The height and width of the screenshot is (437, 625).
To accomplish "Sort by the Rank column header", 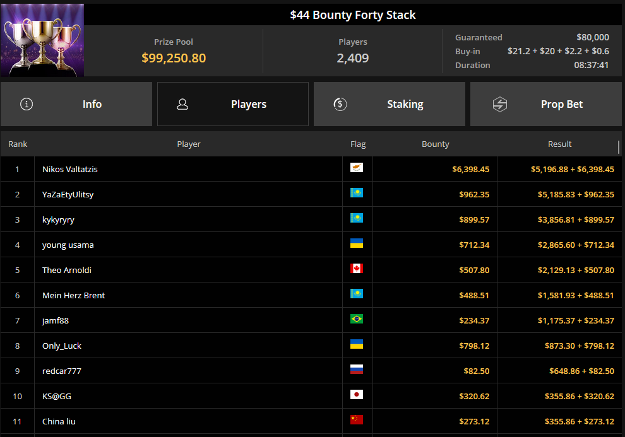I will (18, 144).
